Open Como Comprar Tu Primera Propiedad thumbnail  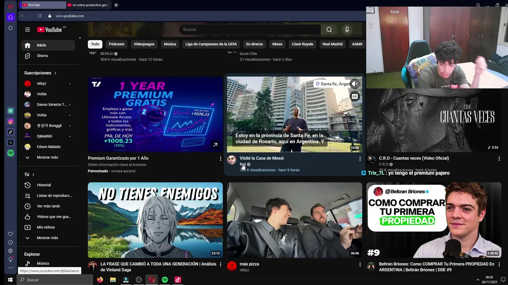434,220
